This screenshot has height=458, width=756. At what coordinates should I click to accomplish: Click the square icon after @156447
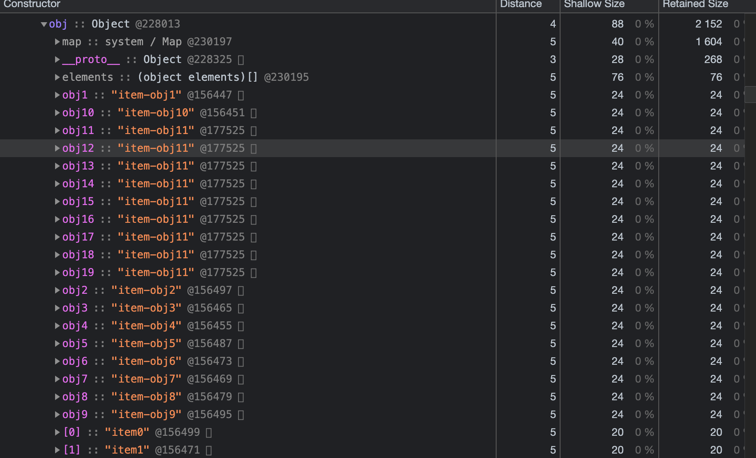coord(241,95)
